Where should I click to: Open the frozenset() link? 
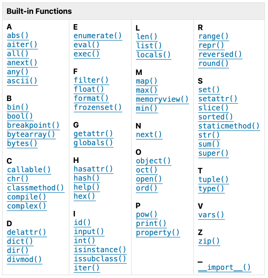tap(98, 108)
